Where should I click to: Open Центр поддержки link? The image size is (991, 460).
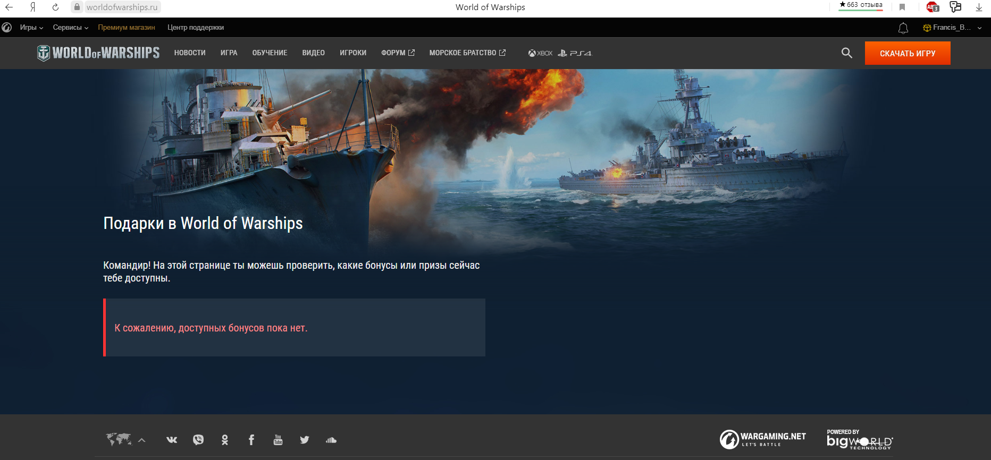196,27
